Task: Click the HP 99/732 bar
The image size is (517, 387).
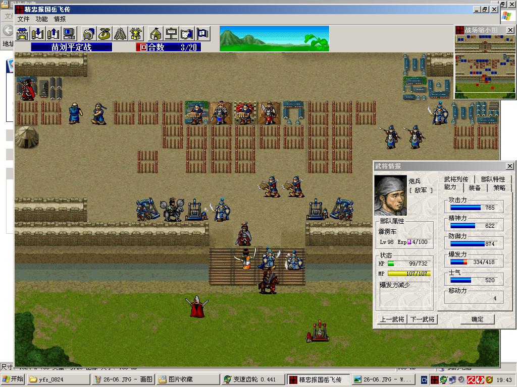Action: pos(408,264)
